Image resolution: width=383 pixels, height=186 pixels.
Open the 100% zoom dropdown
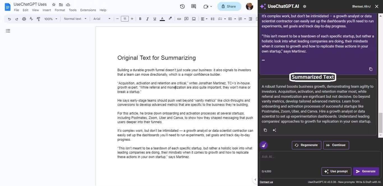51,19
